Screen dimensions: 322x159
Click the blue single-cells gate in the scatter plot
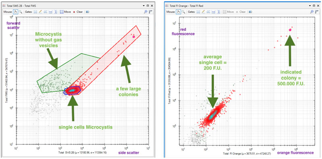tap(72, 90)
